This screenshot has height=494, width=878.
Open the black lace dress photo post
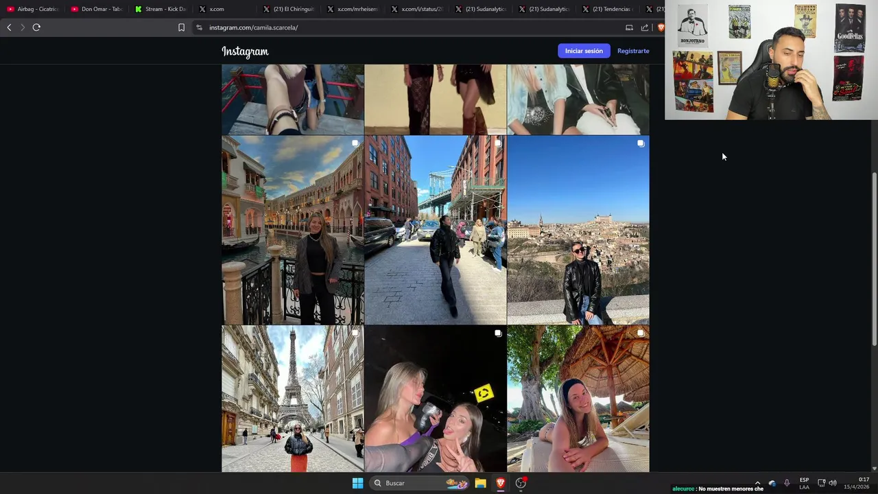(x=436, y=99)
